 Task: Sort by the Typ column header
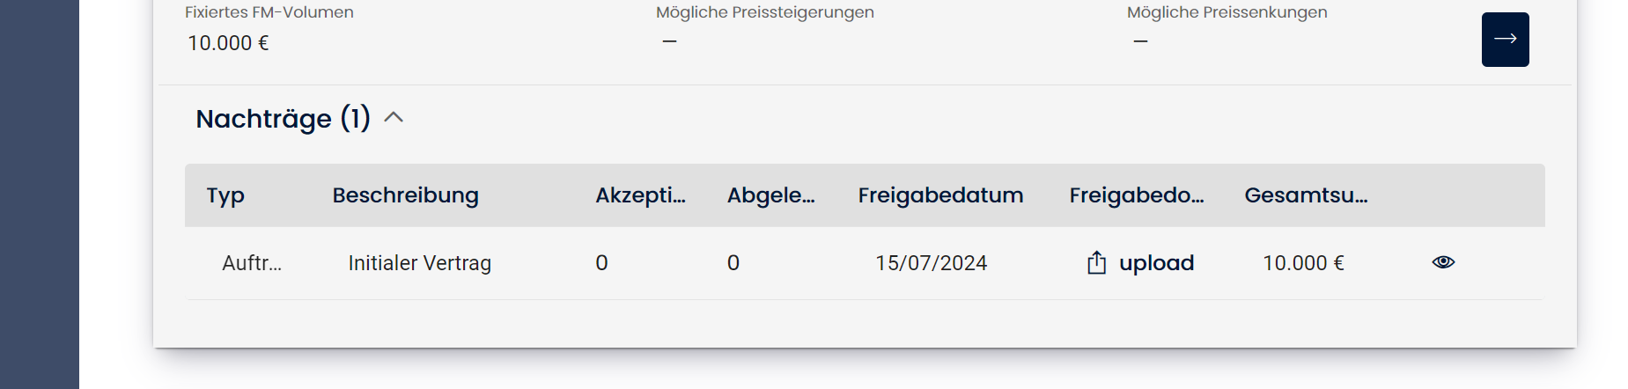coord(225,195)
